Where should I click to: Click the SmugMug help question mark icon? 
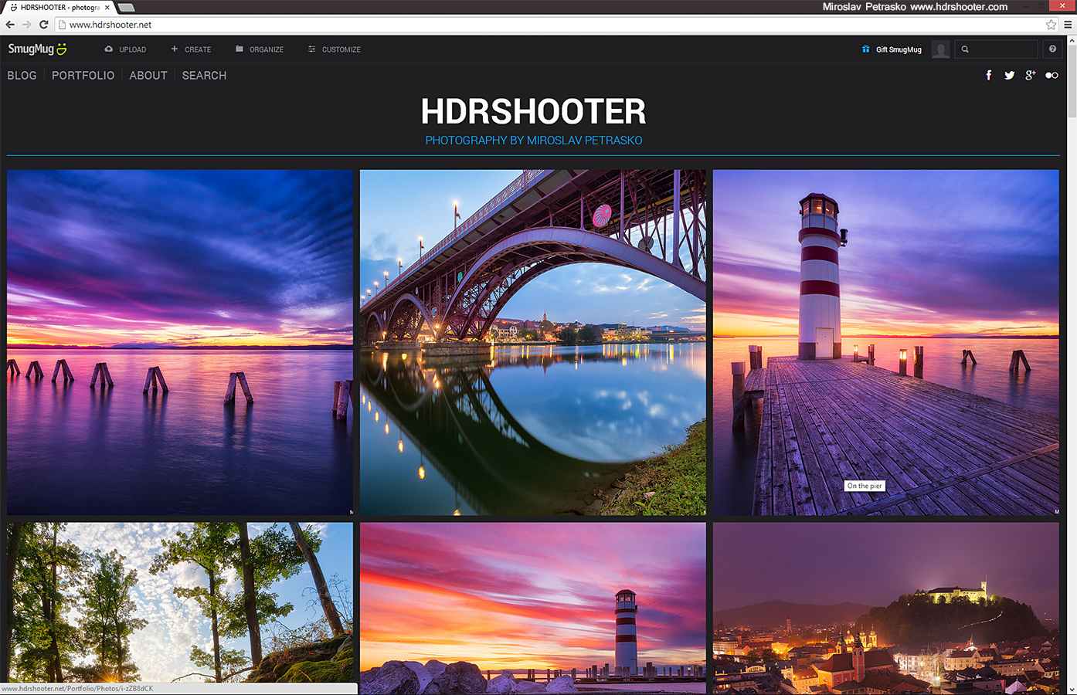point(1052,49)
